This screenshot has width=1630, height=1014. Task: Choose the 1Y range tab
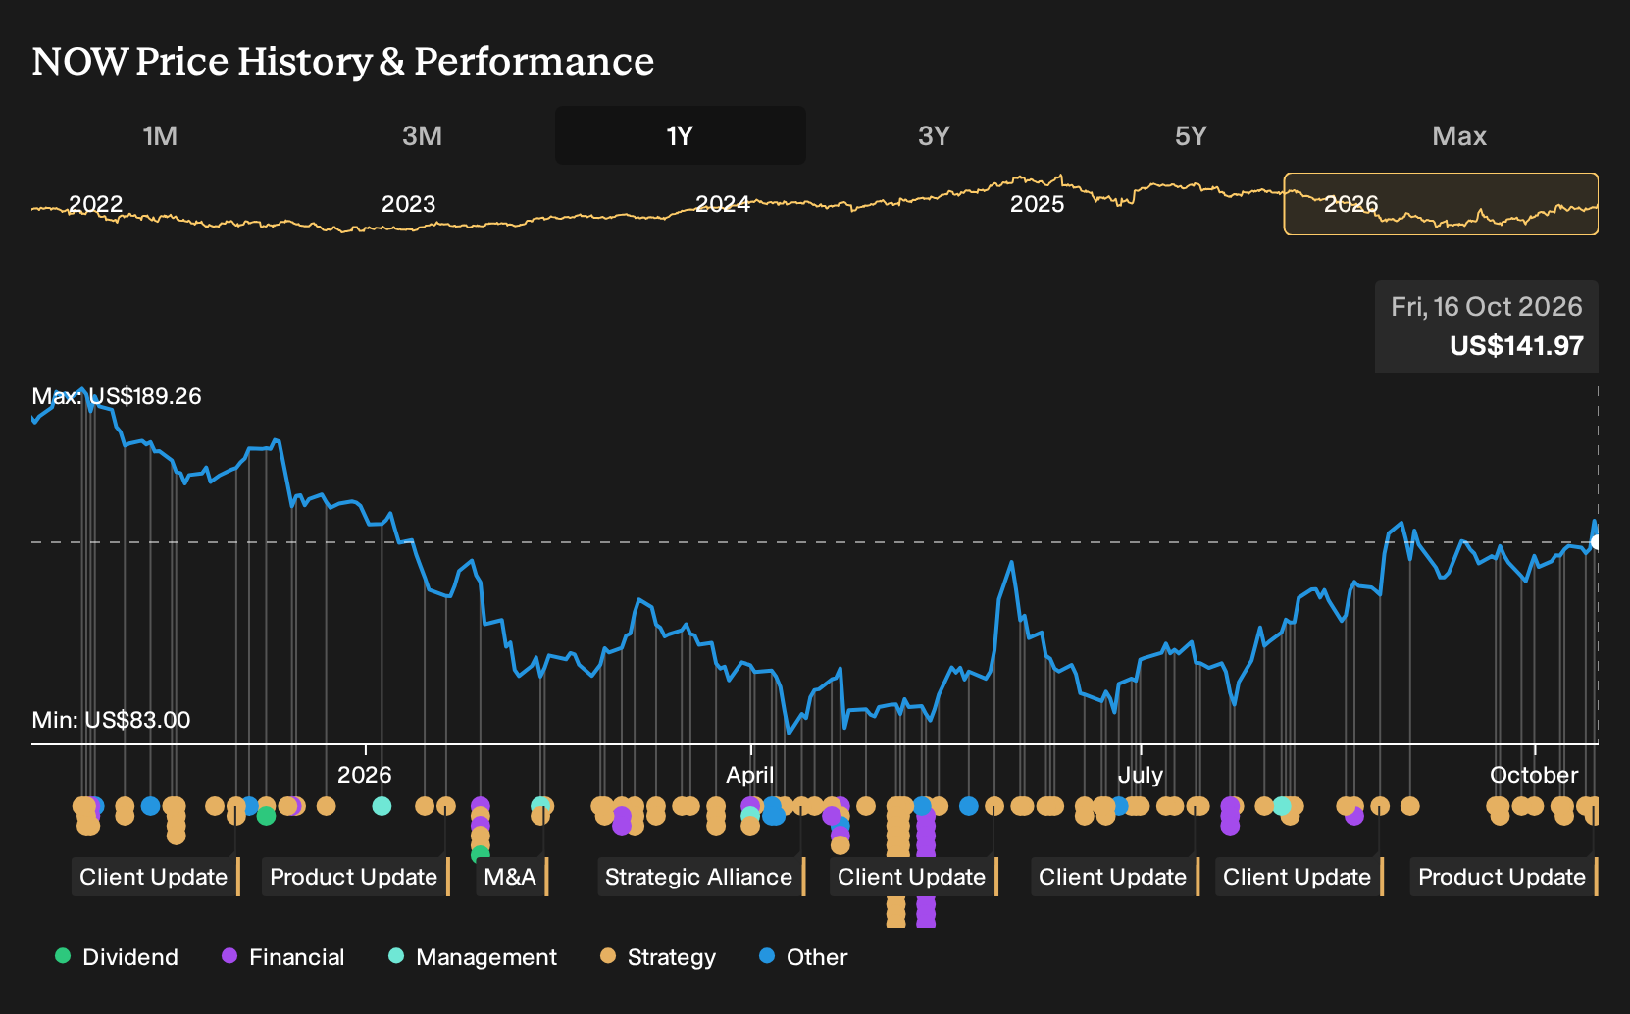click(681, 135)
